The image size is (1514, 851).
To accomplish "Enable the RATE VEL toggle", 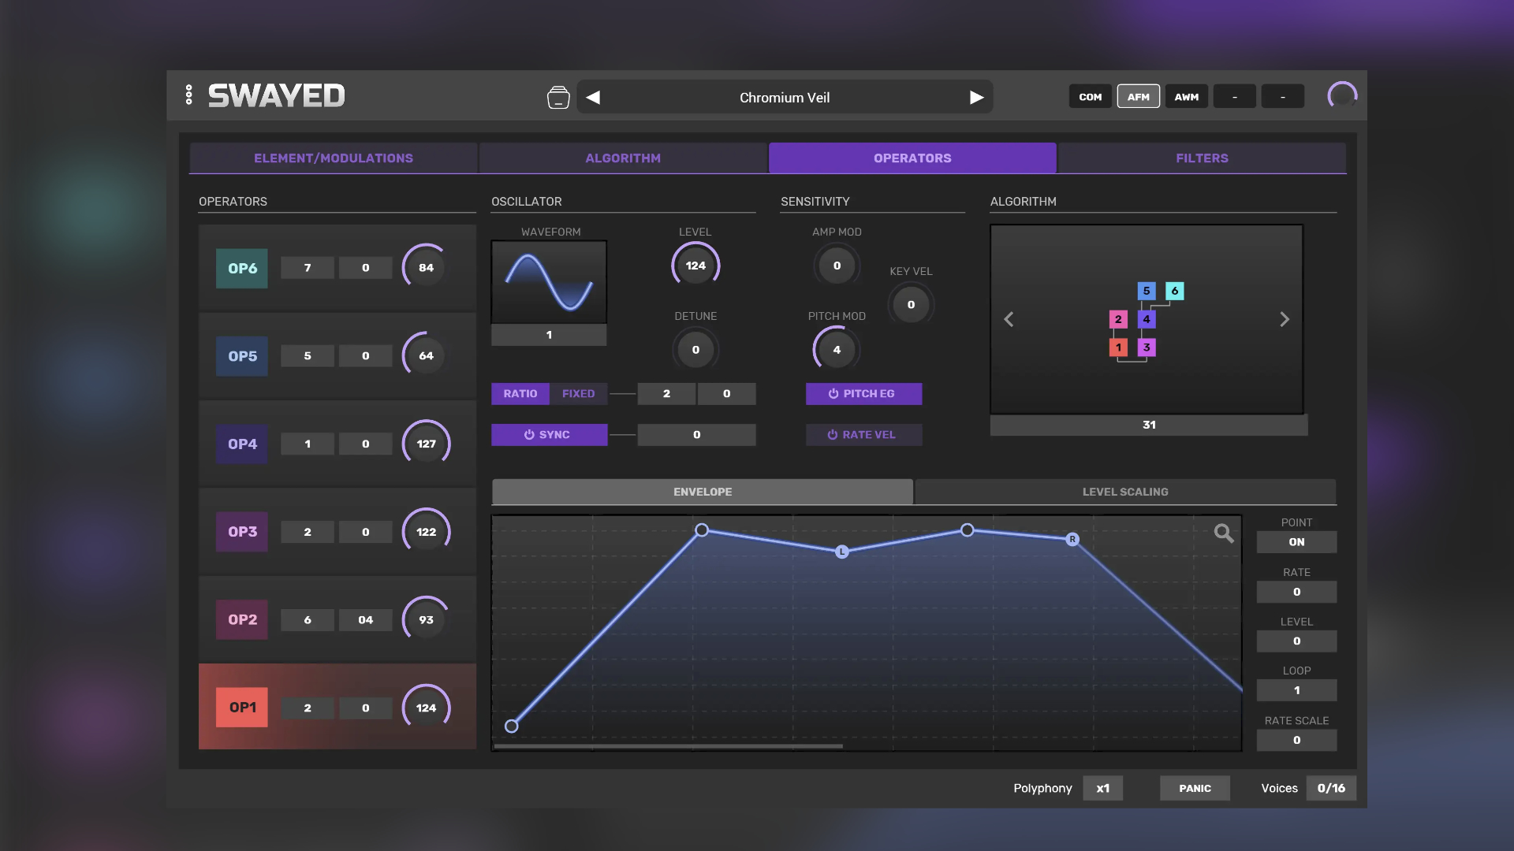I will (863, 435).
